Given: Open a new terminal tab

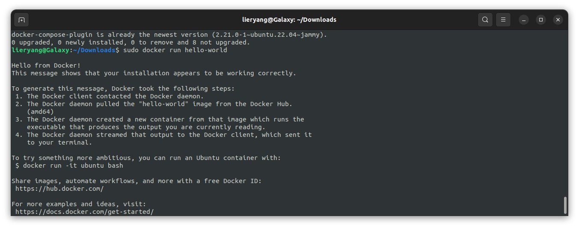Looking at the screenshot, I should [21, 20].
